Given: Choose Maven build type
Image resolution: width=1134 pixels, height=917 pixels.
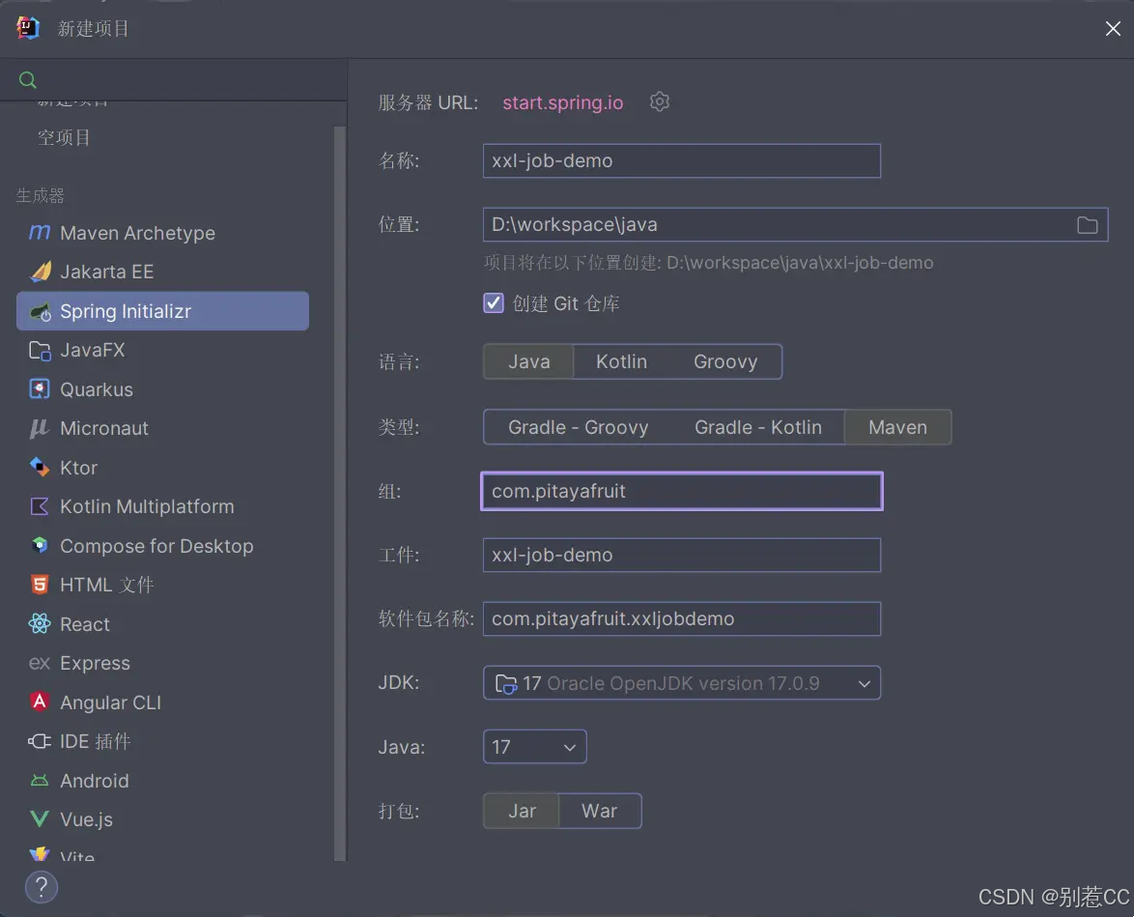Looking at the screenshot, I should click(897, 427).
